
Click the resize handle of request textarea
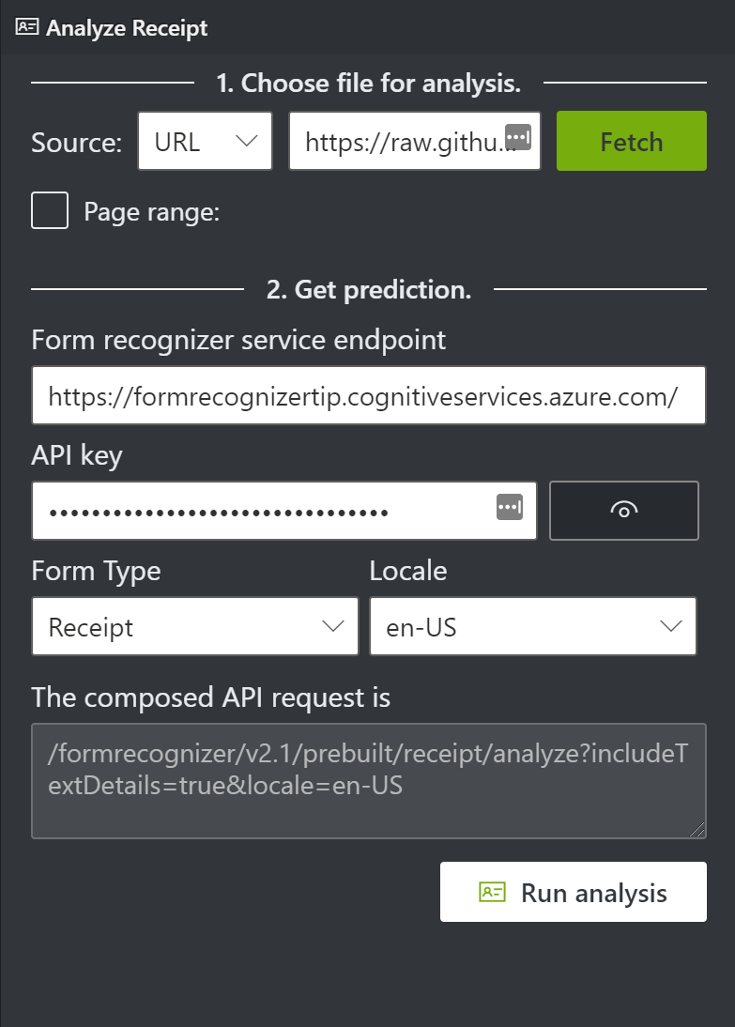697,830
